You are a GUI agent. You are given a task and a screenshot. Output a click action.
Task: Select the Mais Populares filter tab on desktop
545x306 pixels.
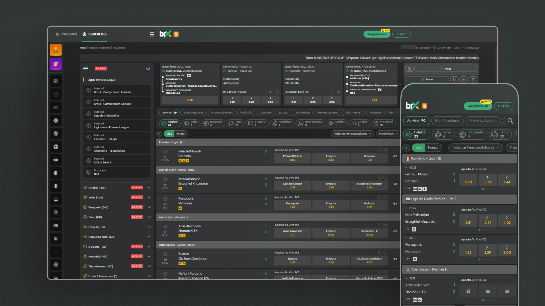coord(194,113)
